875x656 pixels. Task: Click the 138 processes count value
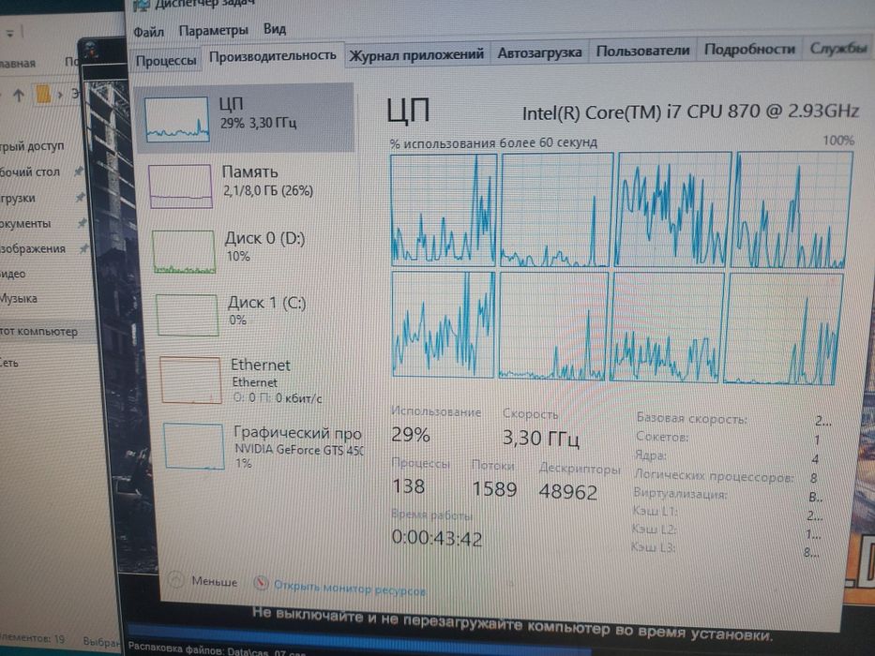coord(409,486)
